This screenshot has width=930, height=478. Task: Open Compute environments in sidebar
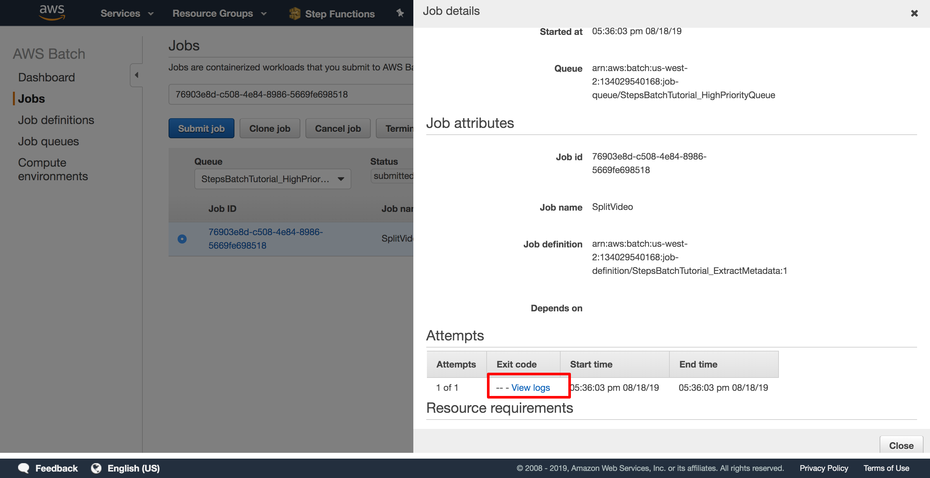coord(53,169)
